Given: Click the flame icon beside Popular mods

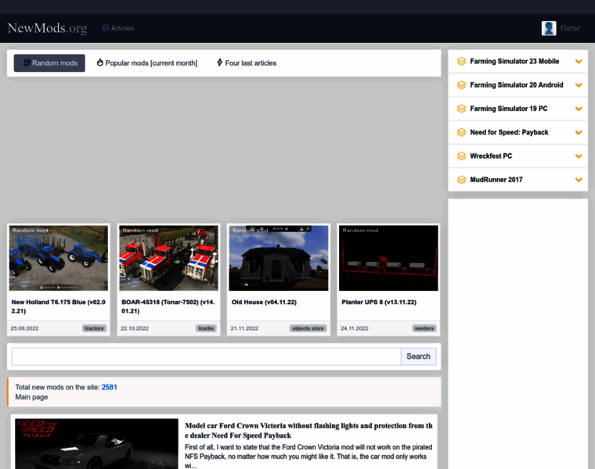Looking at the screenshot, I should coord(100,63).
